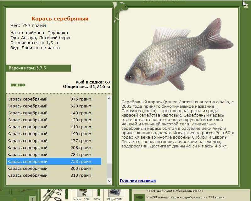251x201 pixels.
Task: Click the reel wear indicator showing 99%
Action: click(99, 192)
